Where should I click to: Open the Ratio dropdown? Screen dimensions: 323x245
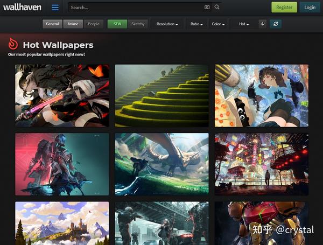(196, 24)
